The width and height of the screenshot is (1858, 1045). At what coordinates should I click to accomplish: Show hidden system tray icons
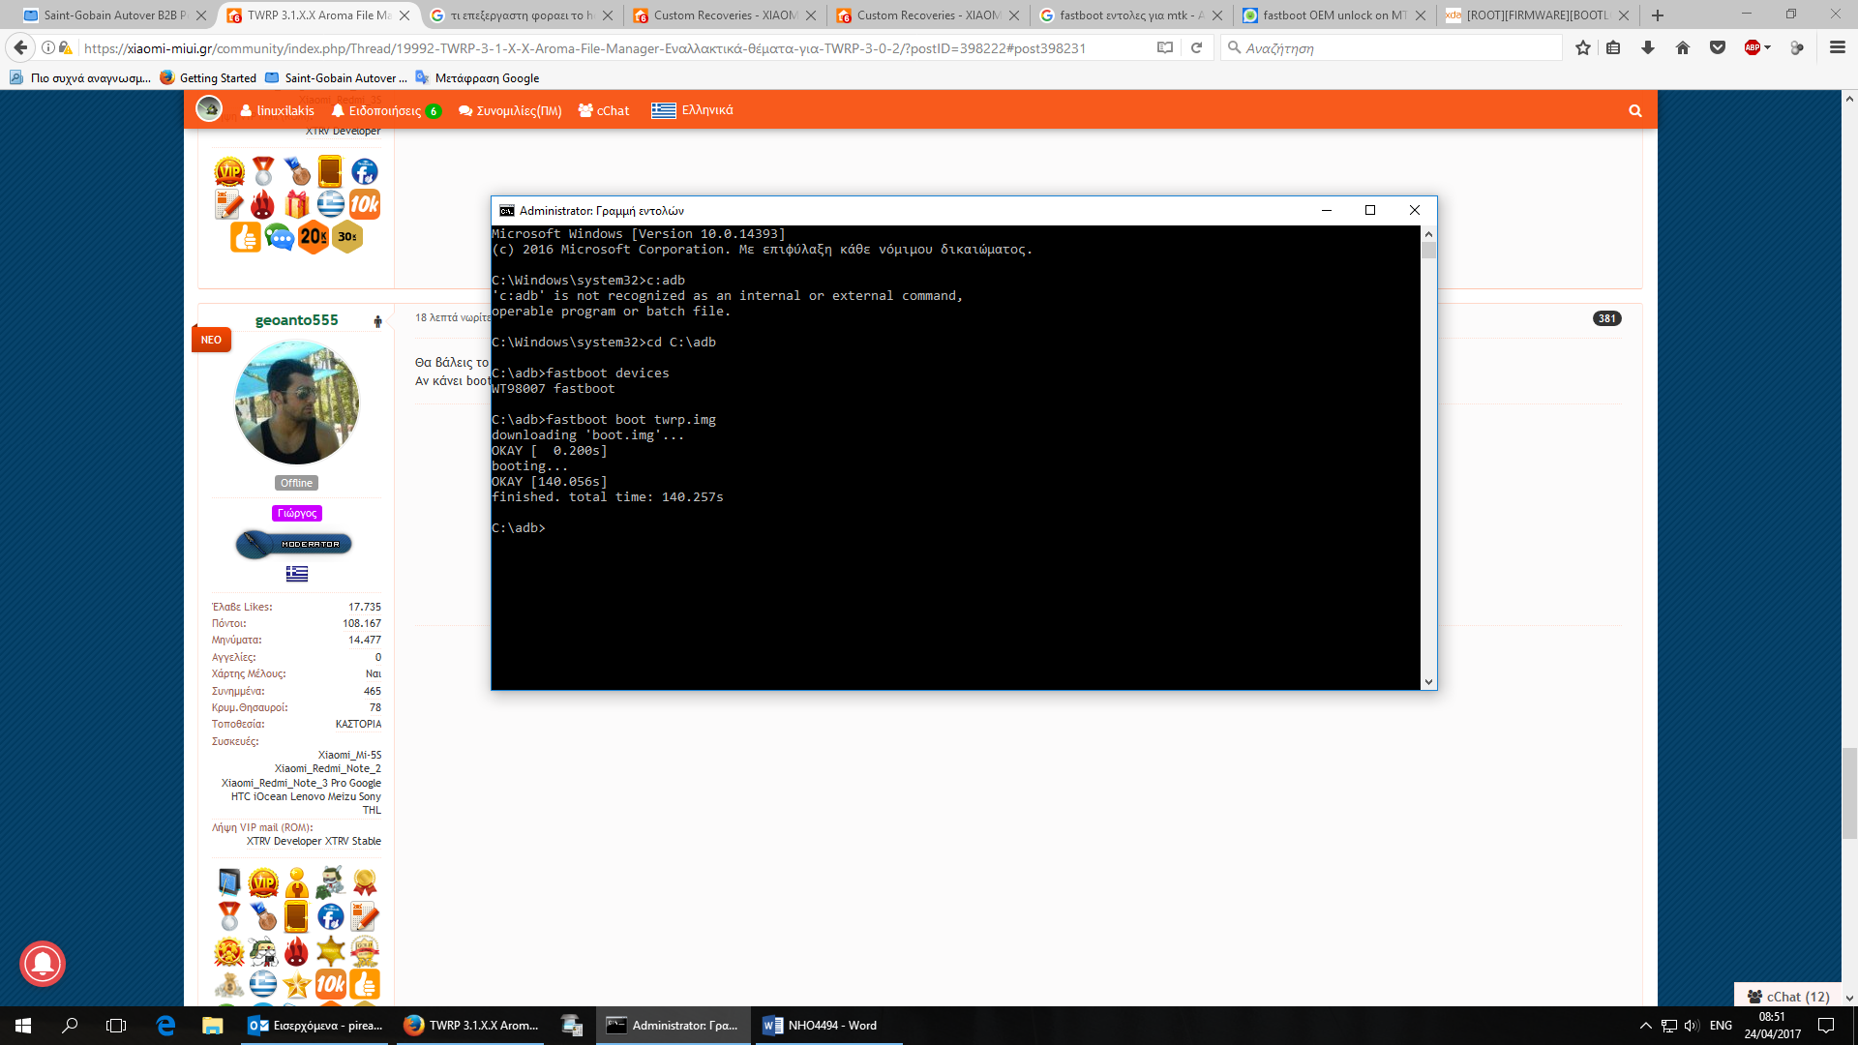coord(1645,1026)
